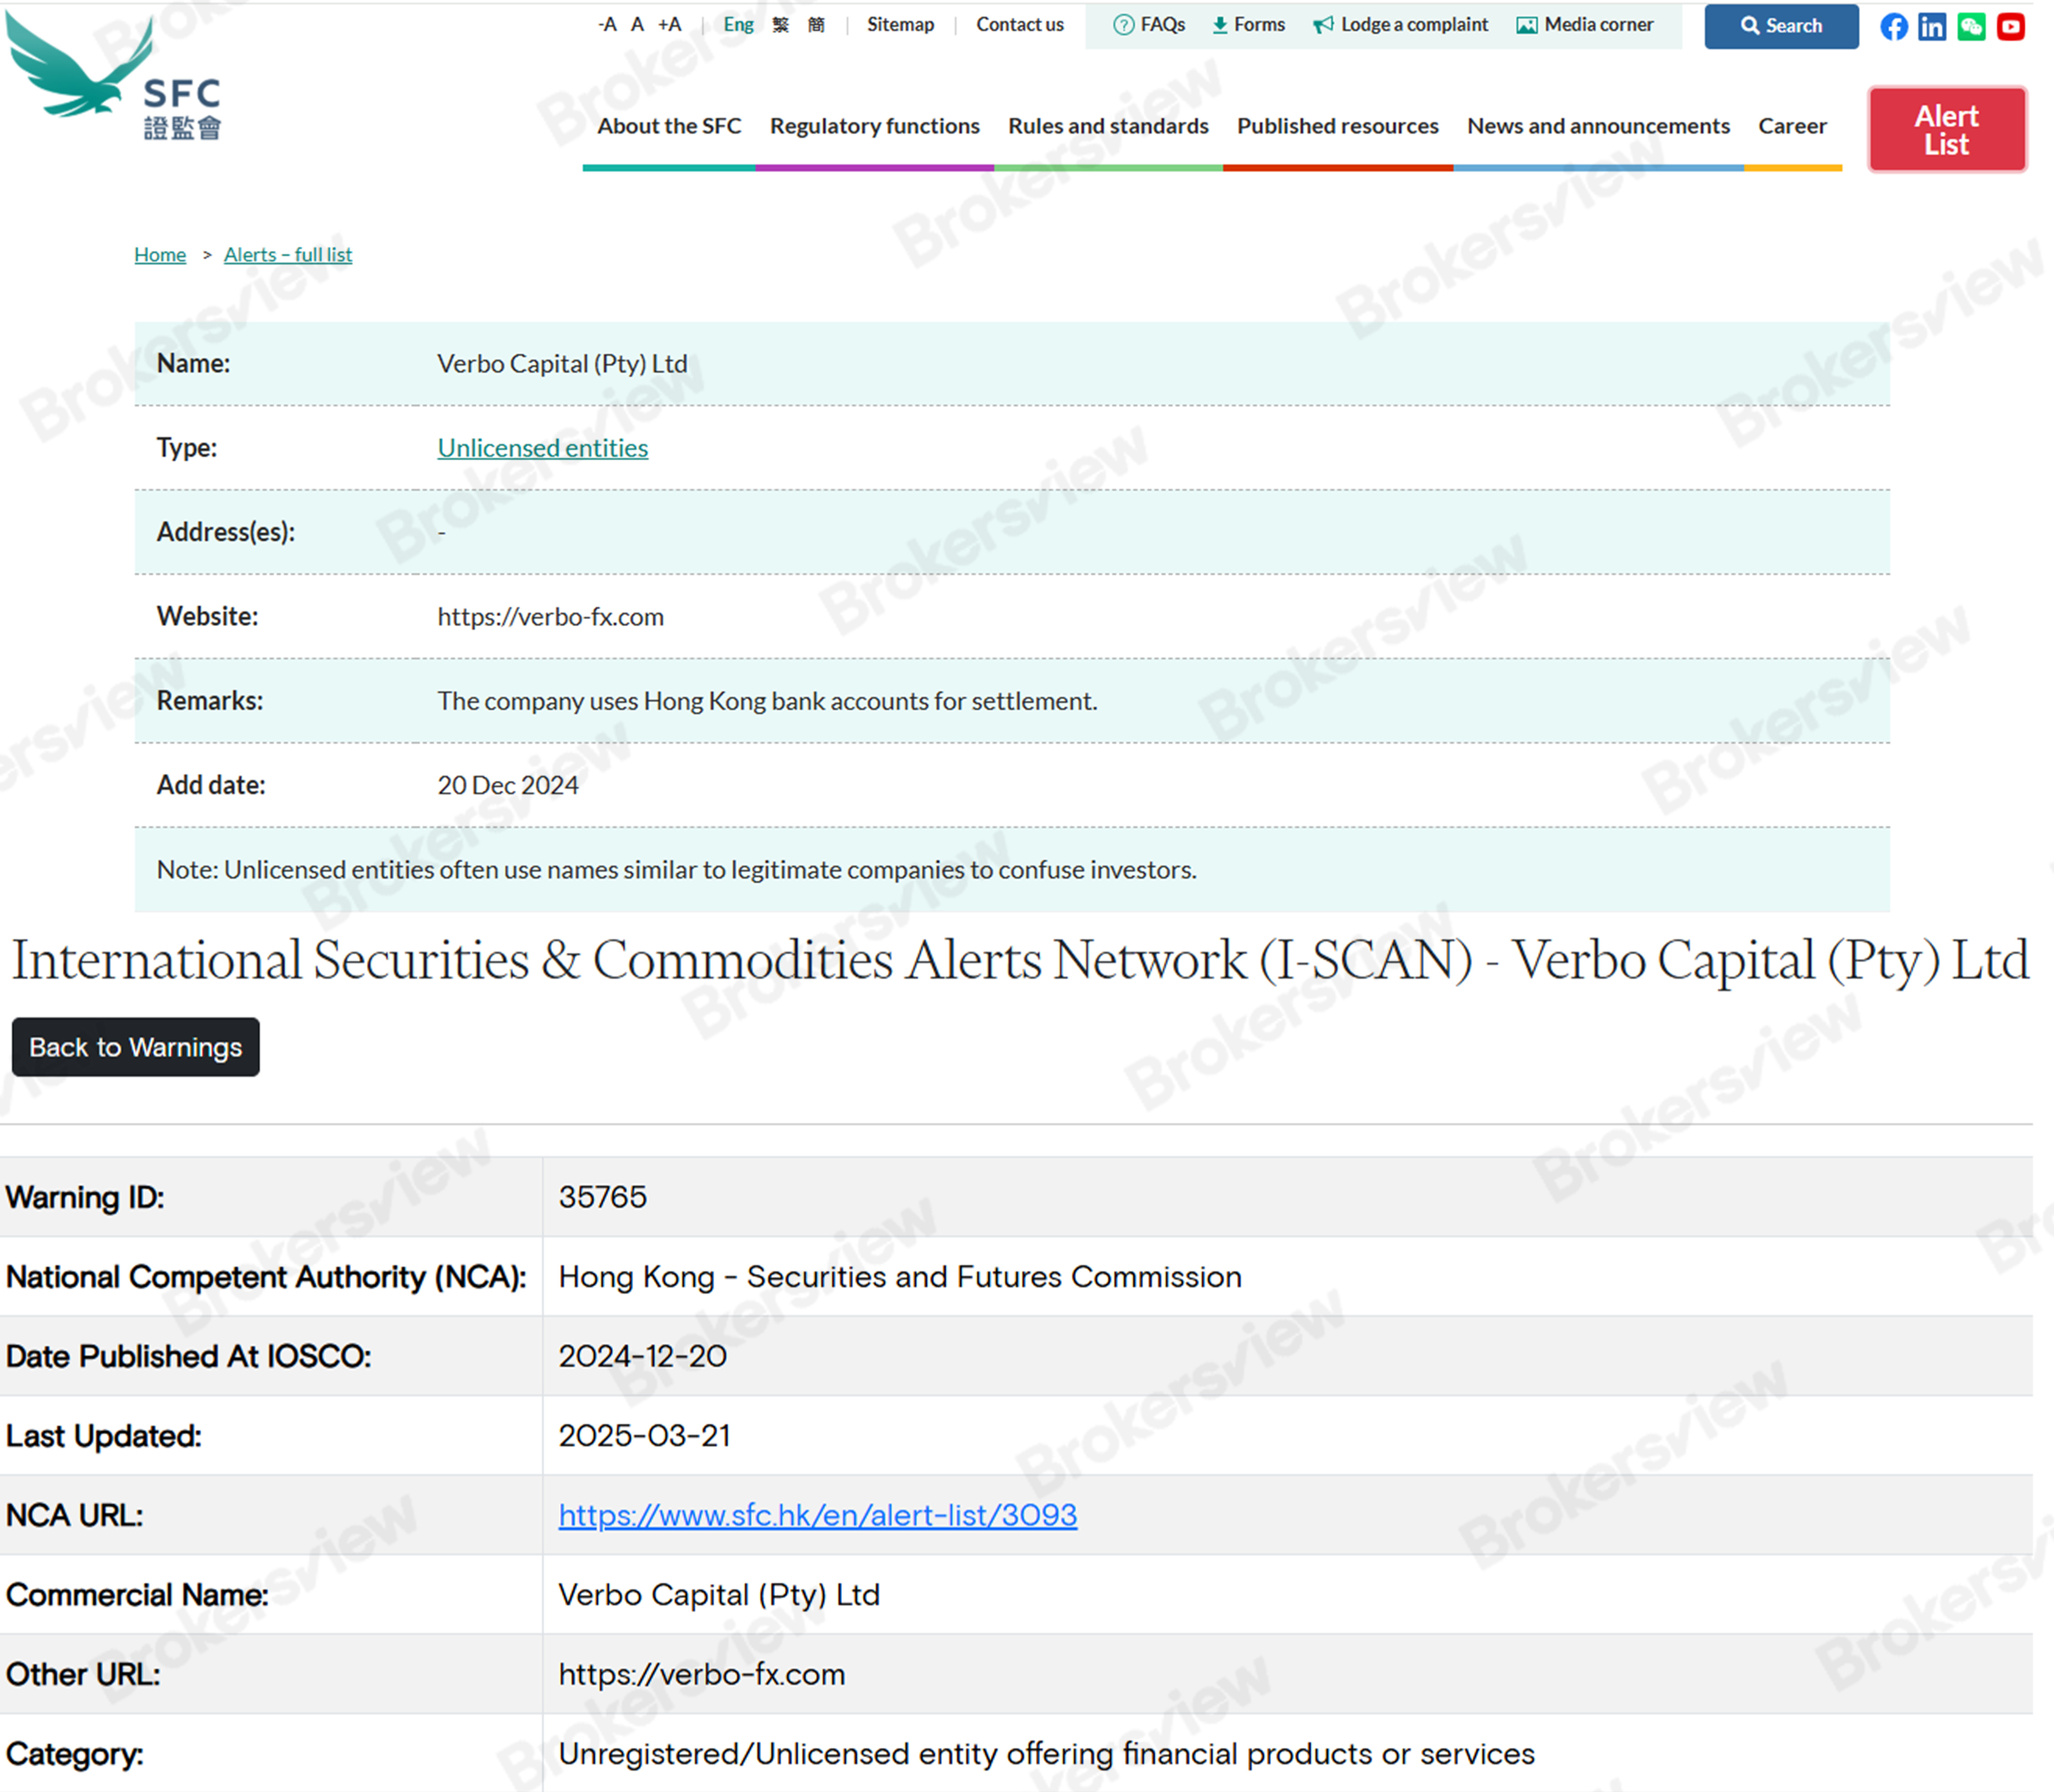Click the Lodge a complaint megaphone icon

[1324, 25]
